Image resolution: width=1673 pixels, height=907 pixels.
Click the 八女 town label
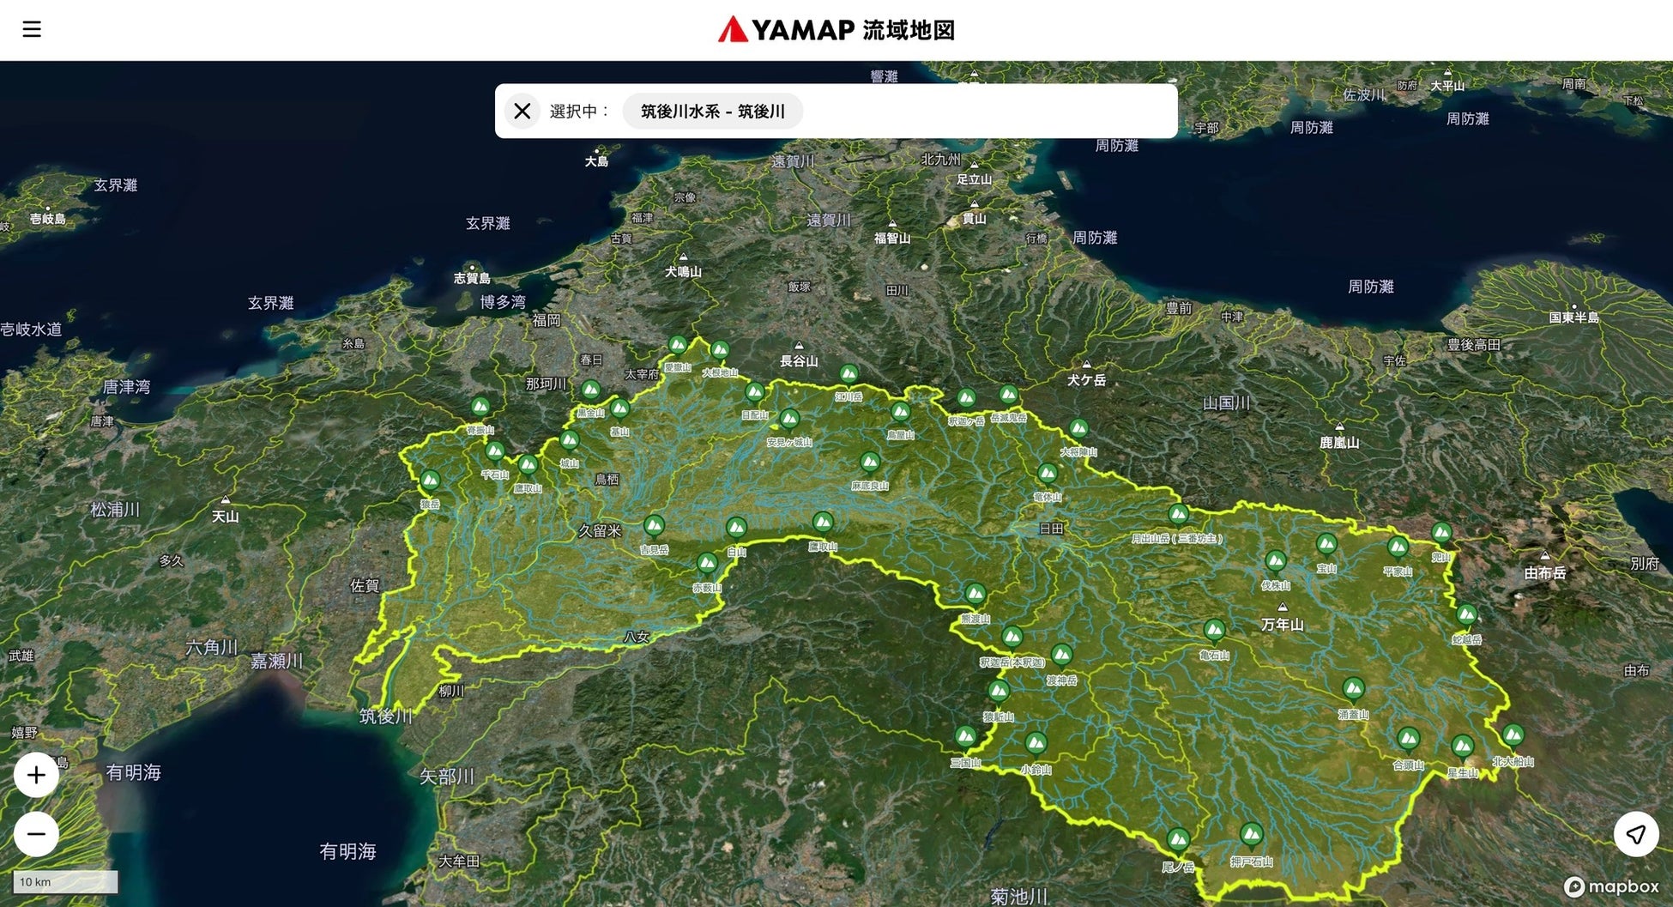pyautogui.click(x=637, y=637)
